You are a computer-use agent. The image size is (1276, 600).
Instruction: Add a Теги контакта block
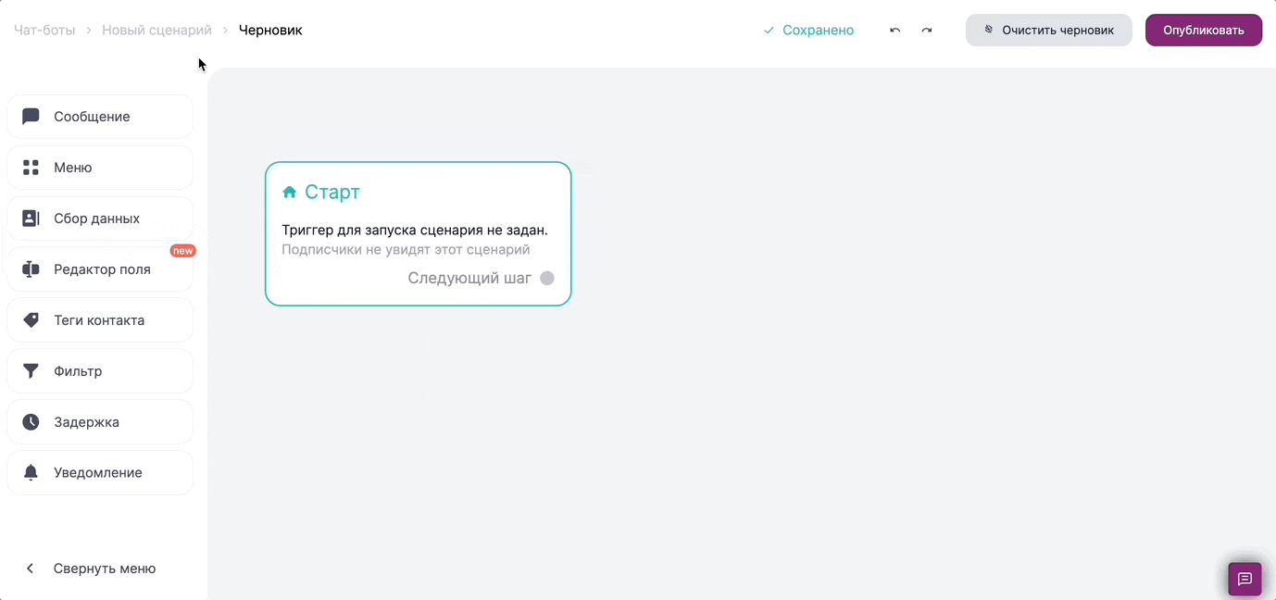100,320
